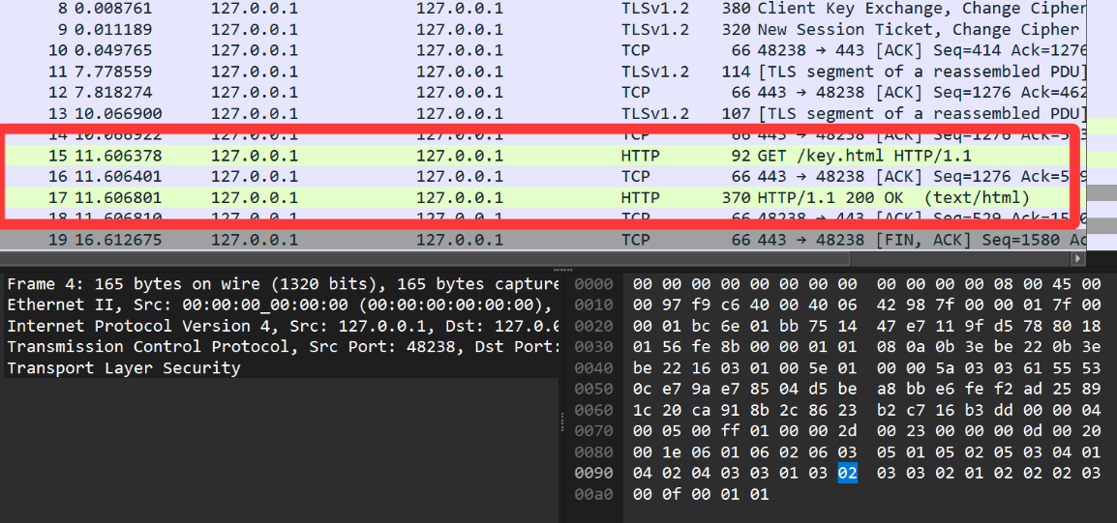
Task: Click hex offset 0090 row label
Action: [593, 473]
